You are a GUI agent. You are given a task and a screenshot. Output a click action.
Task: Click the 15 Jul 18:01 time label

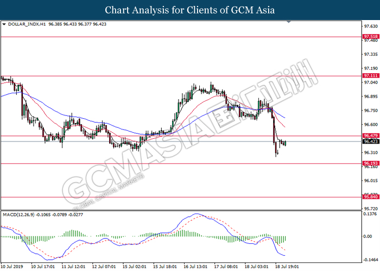pos(165,267)
